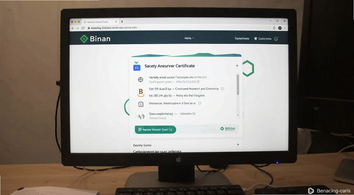Click the certificate panel vertical scrollbar thumb
This screenshot has width=354, height=195.
tap(238, 85)
